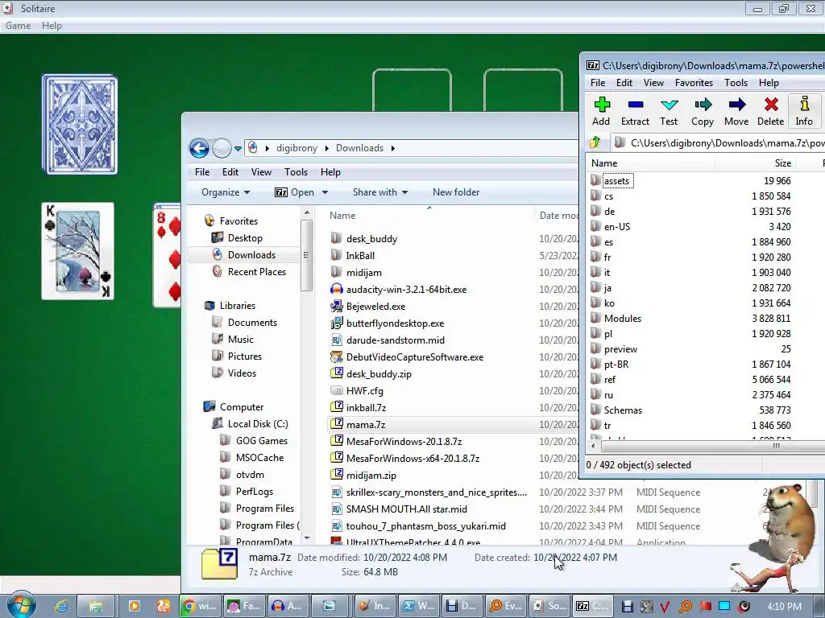Select the DebutVideoCaptureSoftware.exe icon
Image resolution: width=825 pixels, height=618 pixels.
click(336, 356)
